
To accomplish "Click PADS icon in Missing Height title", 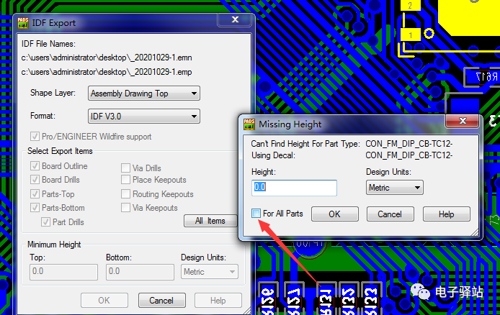I will click(x=249, y=124).
